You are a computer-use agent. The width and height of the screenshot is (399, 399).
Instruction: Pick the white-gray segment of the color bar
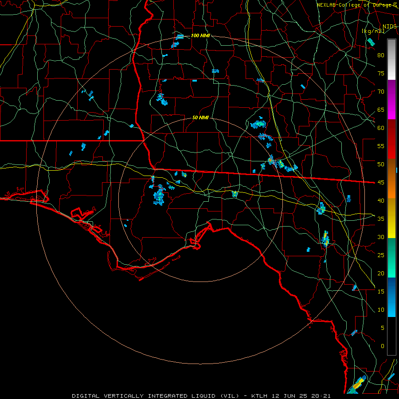[x=391, y=59]
